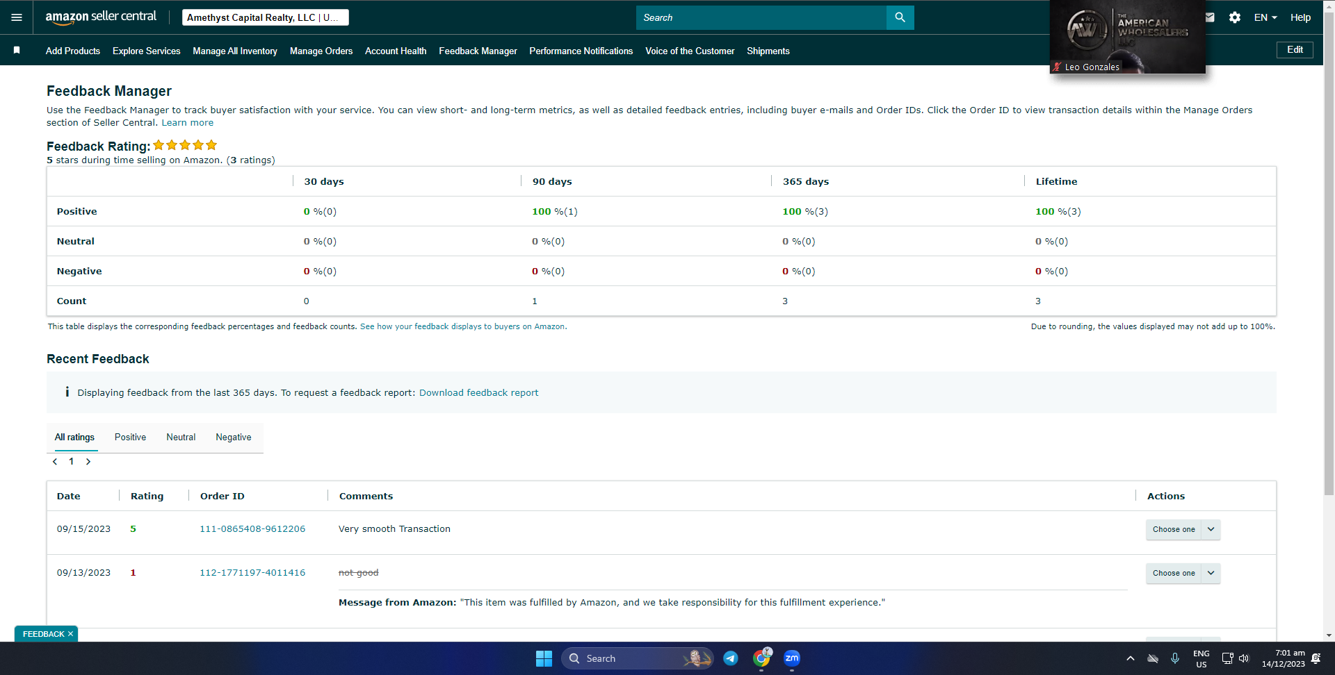1335x675 pixels.
Task: Click the Windows taskbar Search box
Action: (638, 658)
